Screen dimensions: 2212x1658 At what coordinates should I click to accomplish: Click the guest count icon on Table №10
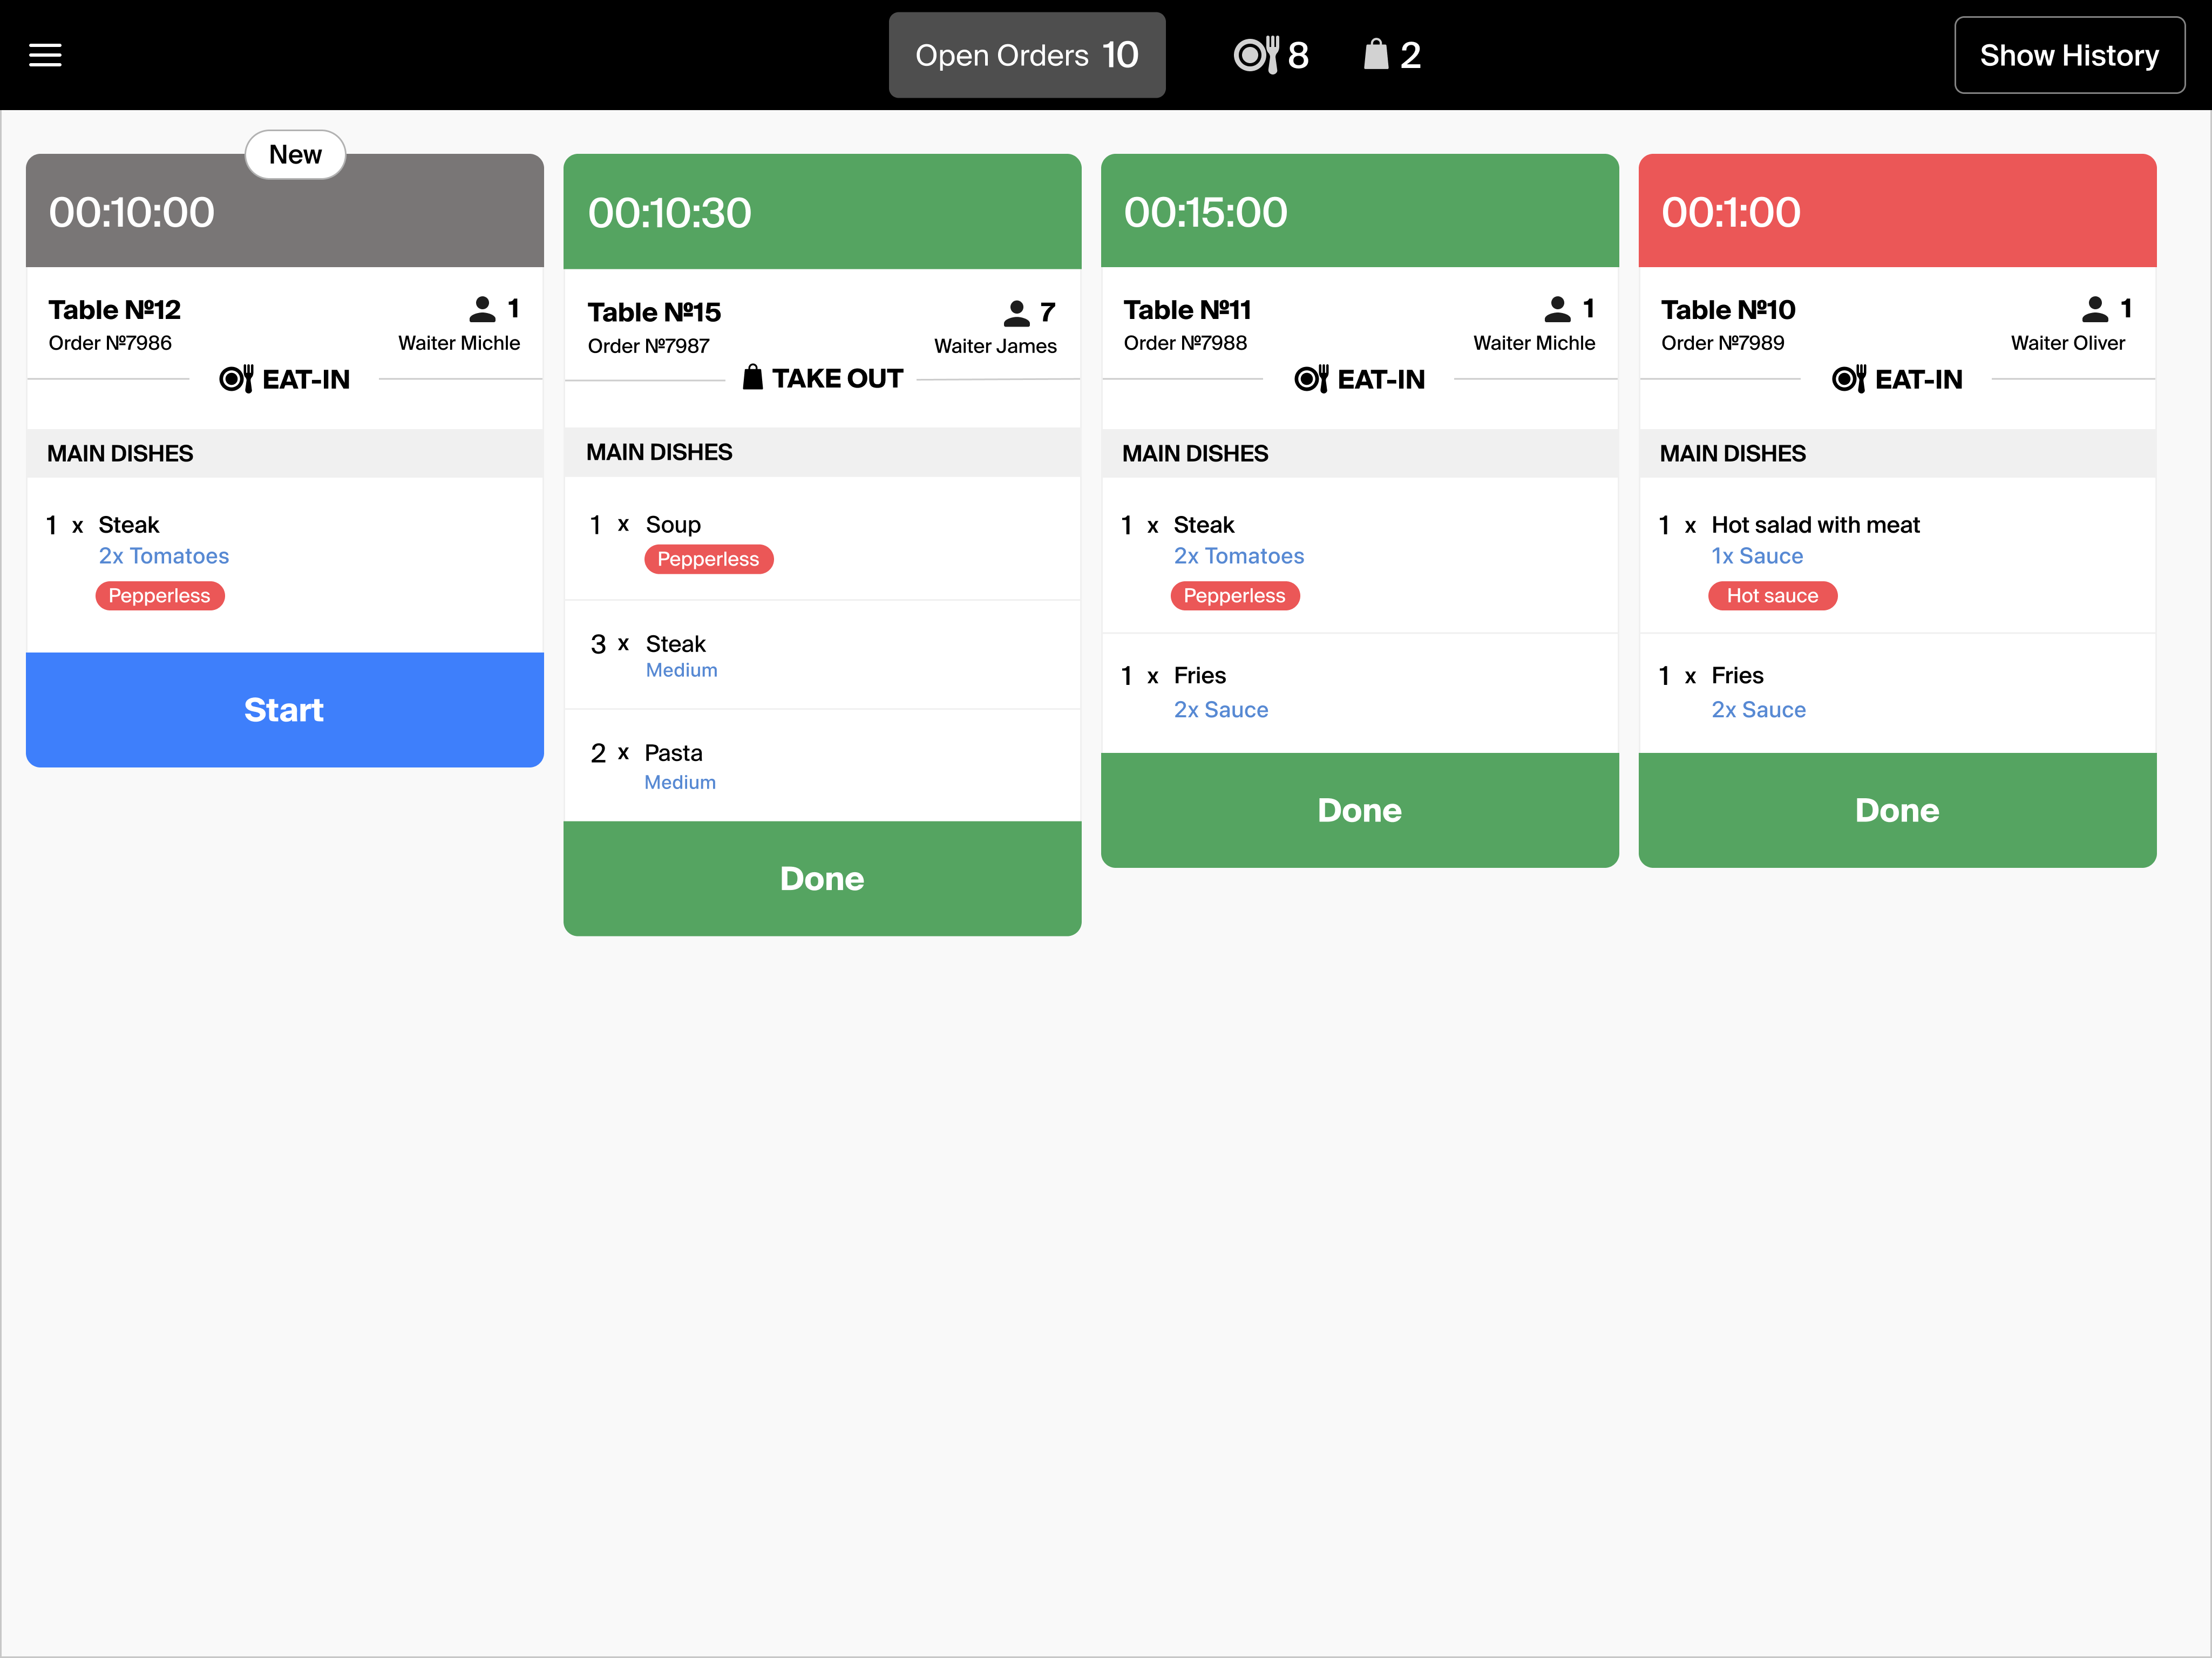pyautogui.click(x=2095, y=309)
